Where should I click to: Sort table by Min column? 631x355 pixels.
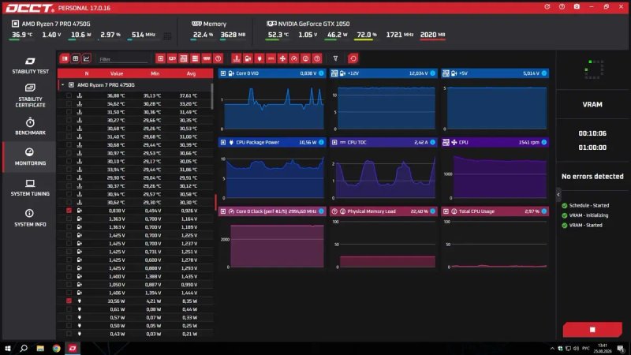click(155, 73)
